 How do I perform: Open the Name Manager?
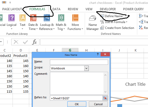pos(93,23)
